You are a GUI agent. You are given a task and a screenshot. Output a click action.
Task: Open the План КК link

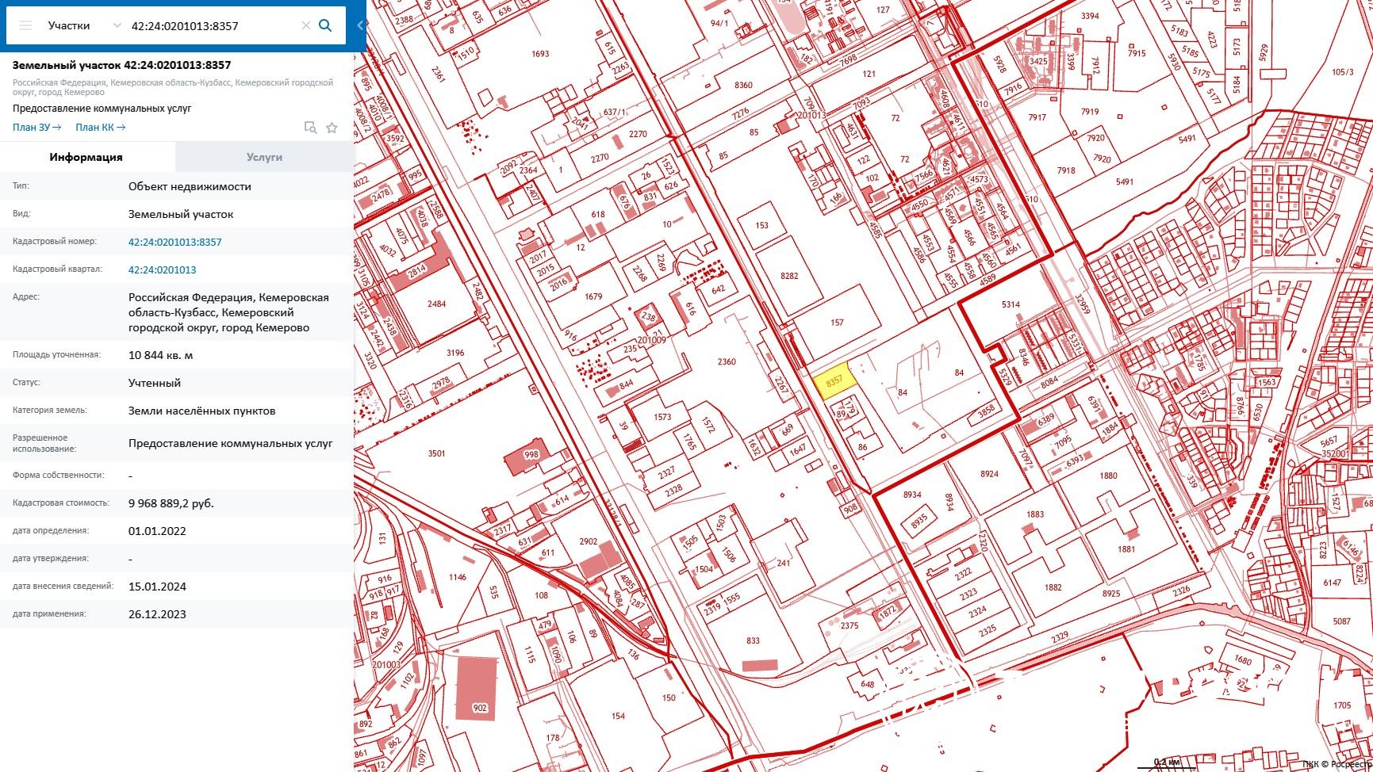coord(100,128)
